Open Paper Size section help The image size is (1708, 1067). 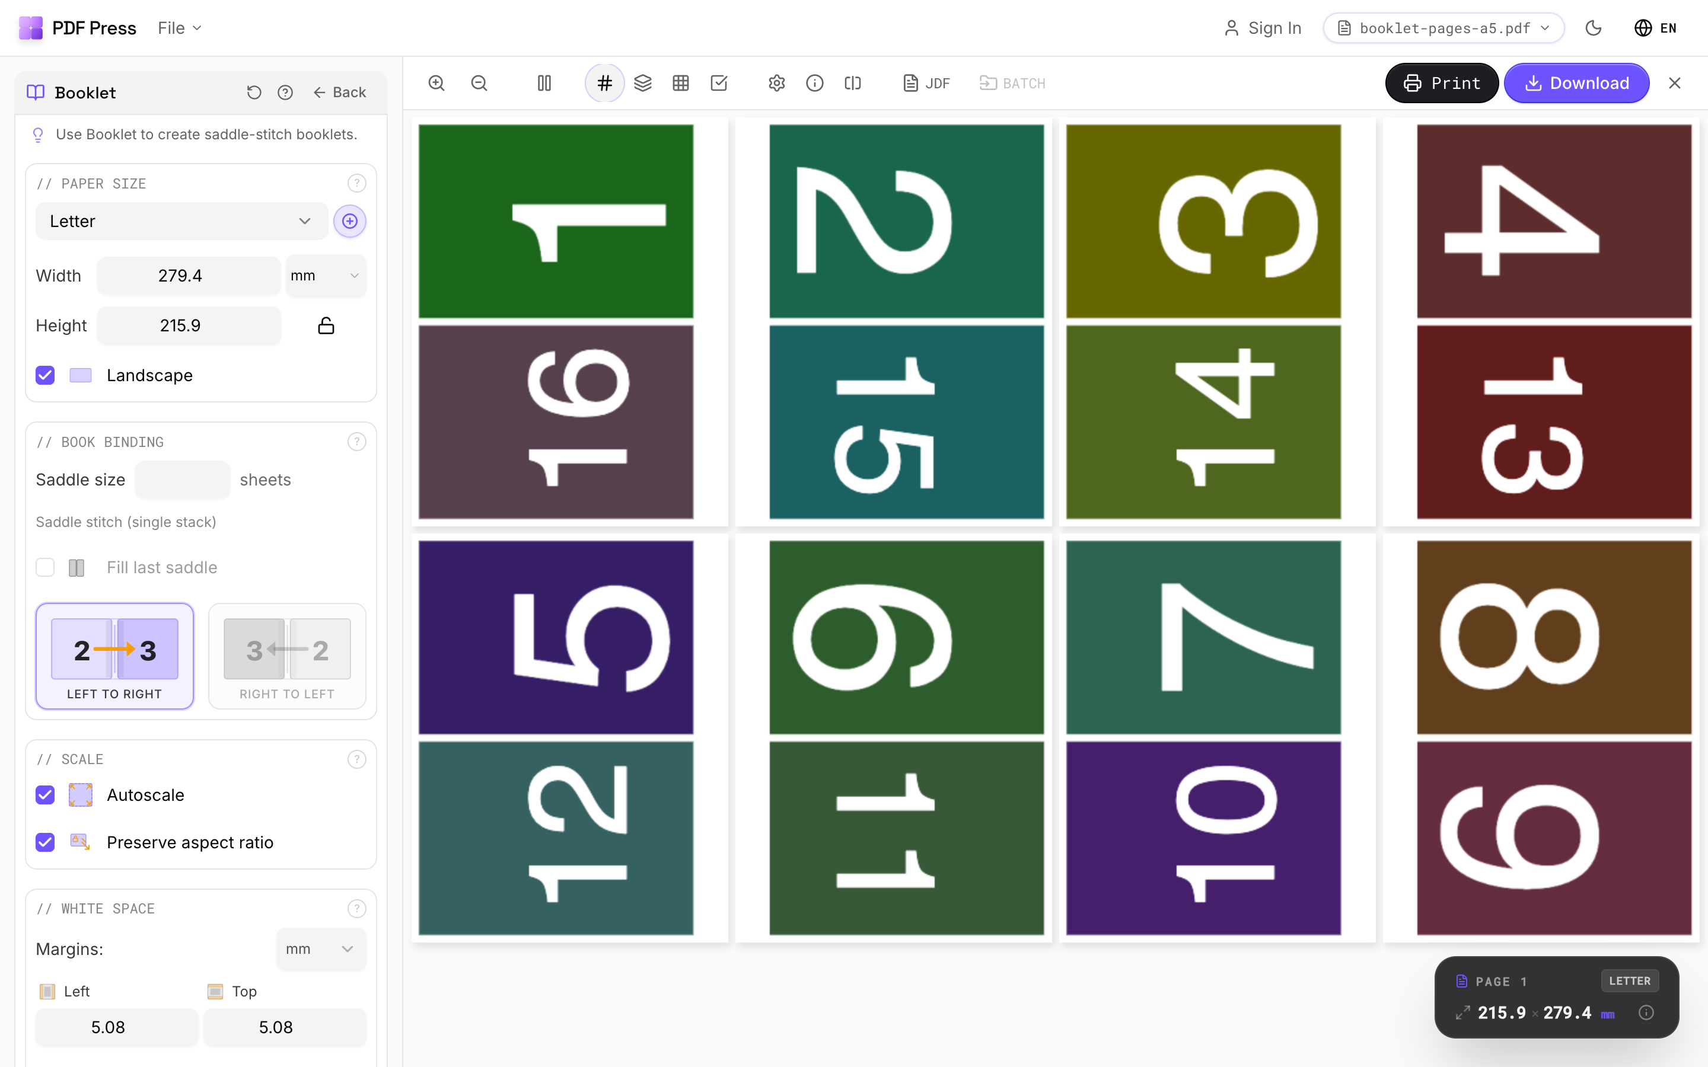point(356,184)
